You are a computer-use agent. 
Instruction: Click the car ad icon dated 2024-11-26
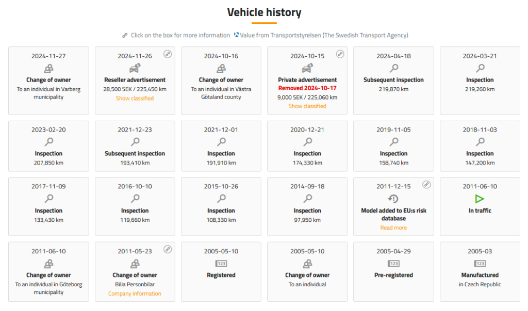(x=135, y=68)
